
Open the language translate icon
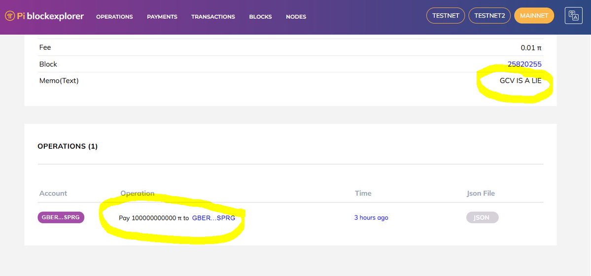pos(574,16)
